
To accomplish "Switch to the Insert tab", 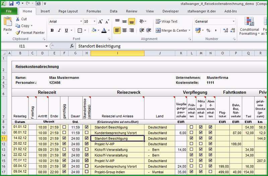I will [x=45, y=11].
